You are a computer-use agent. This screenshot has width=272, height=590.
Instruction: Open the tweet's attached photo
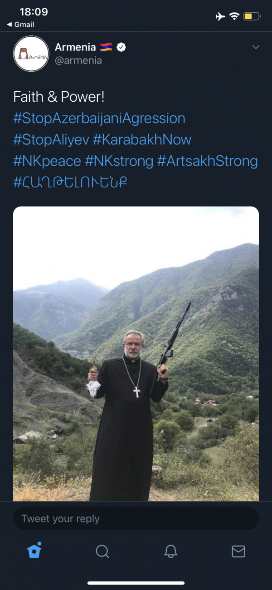click(x=136, y=354)
